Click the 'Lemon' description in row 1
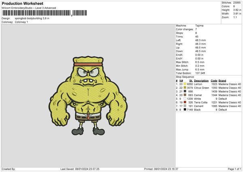Image resolution: width=243 pixels, height=172 pixels. coord(198,84)
